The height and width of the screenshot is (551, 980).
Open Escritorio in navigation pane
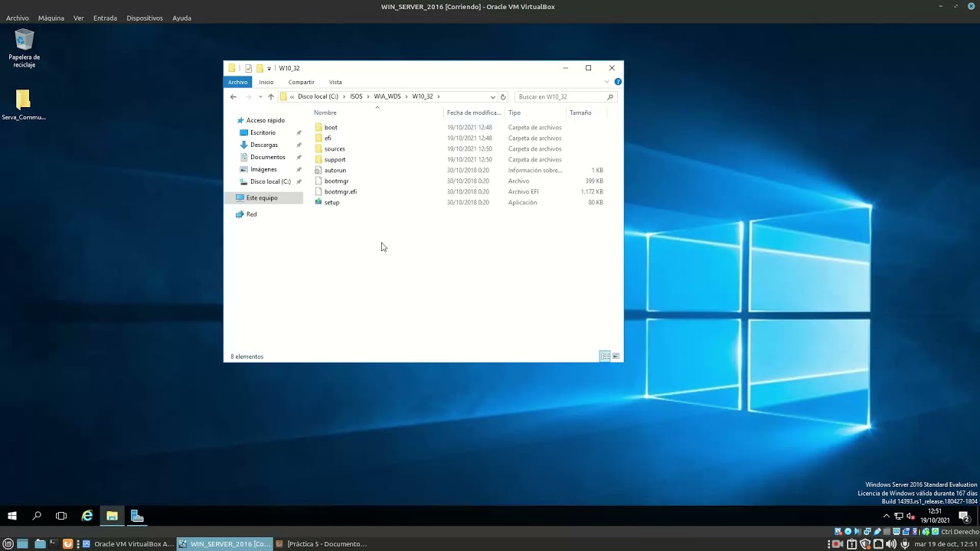[263, 132]
